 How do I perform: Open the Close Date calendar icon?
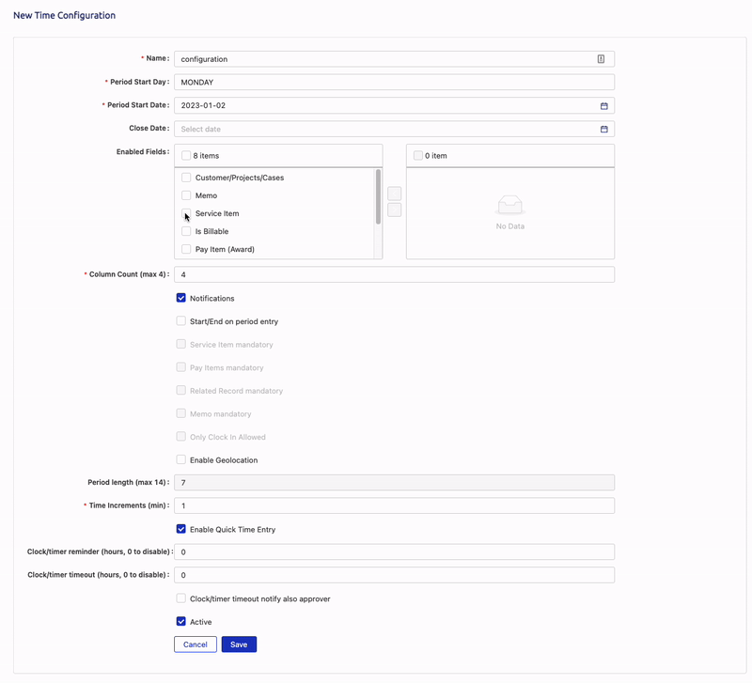[x=603, y=129]
